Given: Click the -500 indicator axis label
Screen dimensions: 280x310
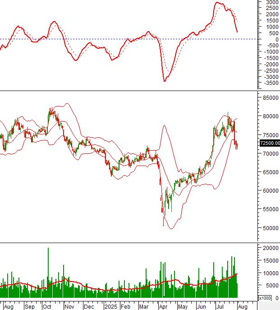Looking at the screenshot, I should (272, 46).
